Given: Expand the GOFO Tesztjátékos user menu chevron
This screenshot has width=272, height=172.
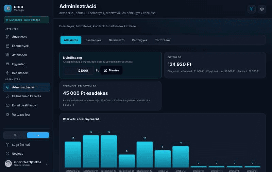Looking at the screenshot, I should [x=47, y=164].
